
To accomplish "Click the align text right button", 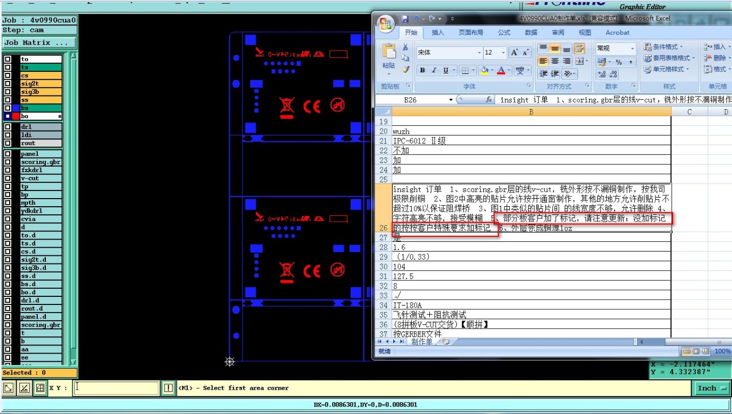I will click(566, 61).
